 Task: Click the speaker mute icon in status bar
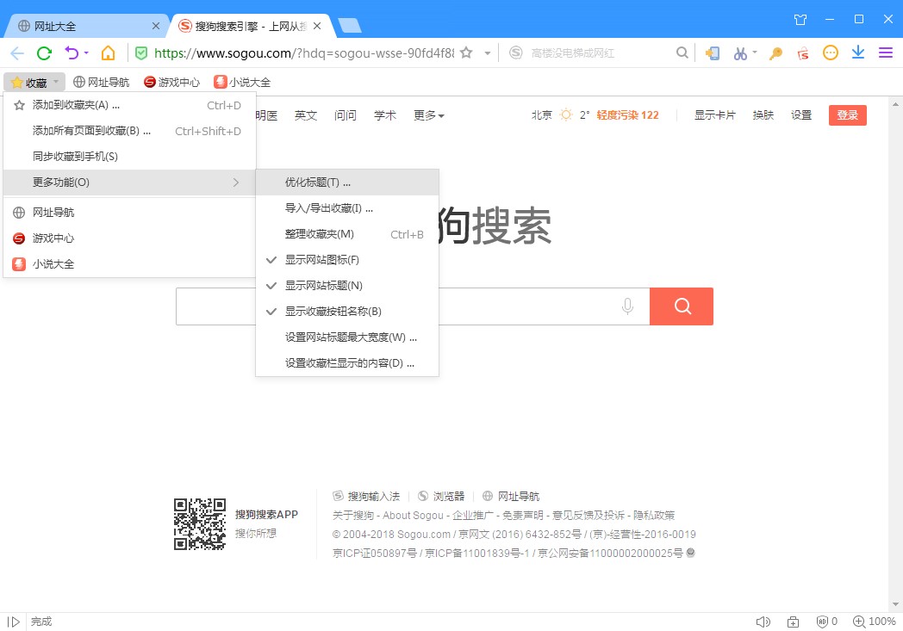click(763, 622)
